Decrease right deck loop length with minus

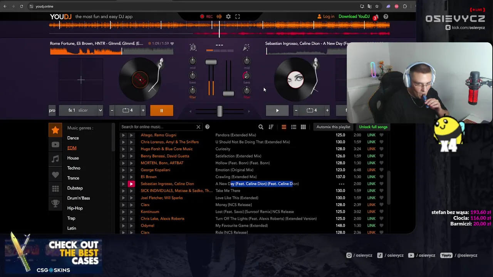click(x=296, y=110)
